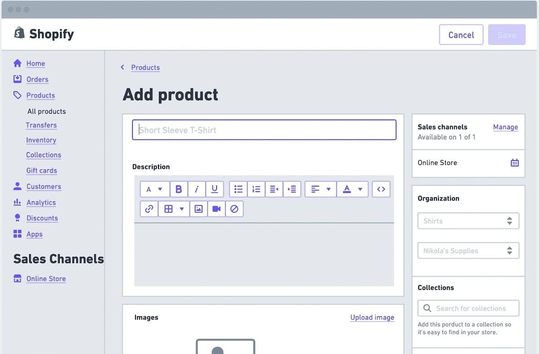The height and width of the screenshot is (354, 539).
Task: Click the search magnifier in Collections
Action: (x=427, y=308)
